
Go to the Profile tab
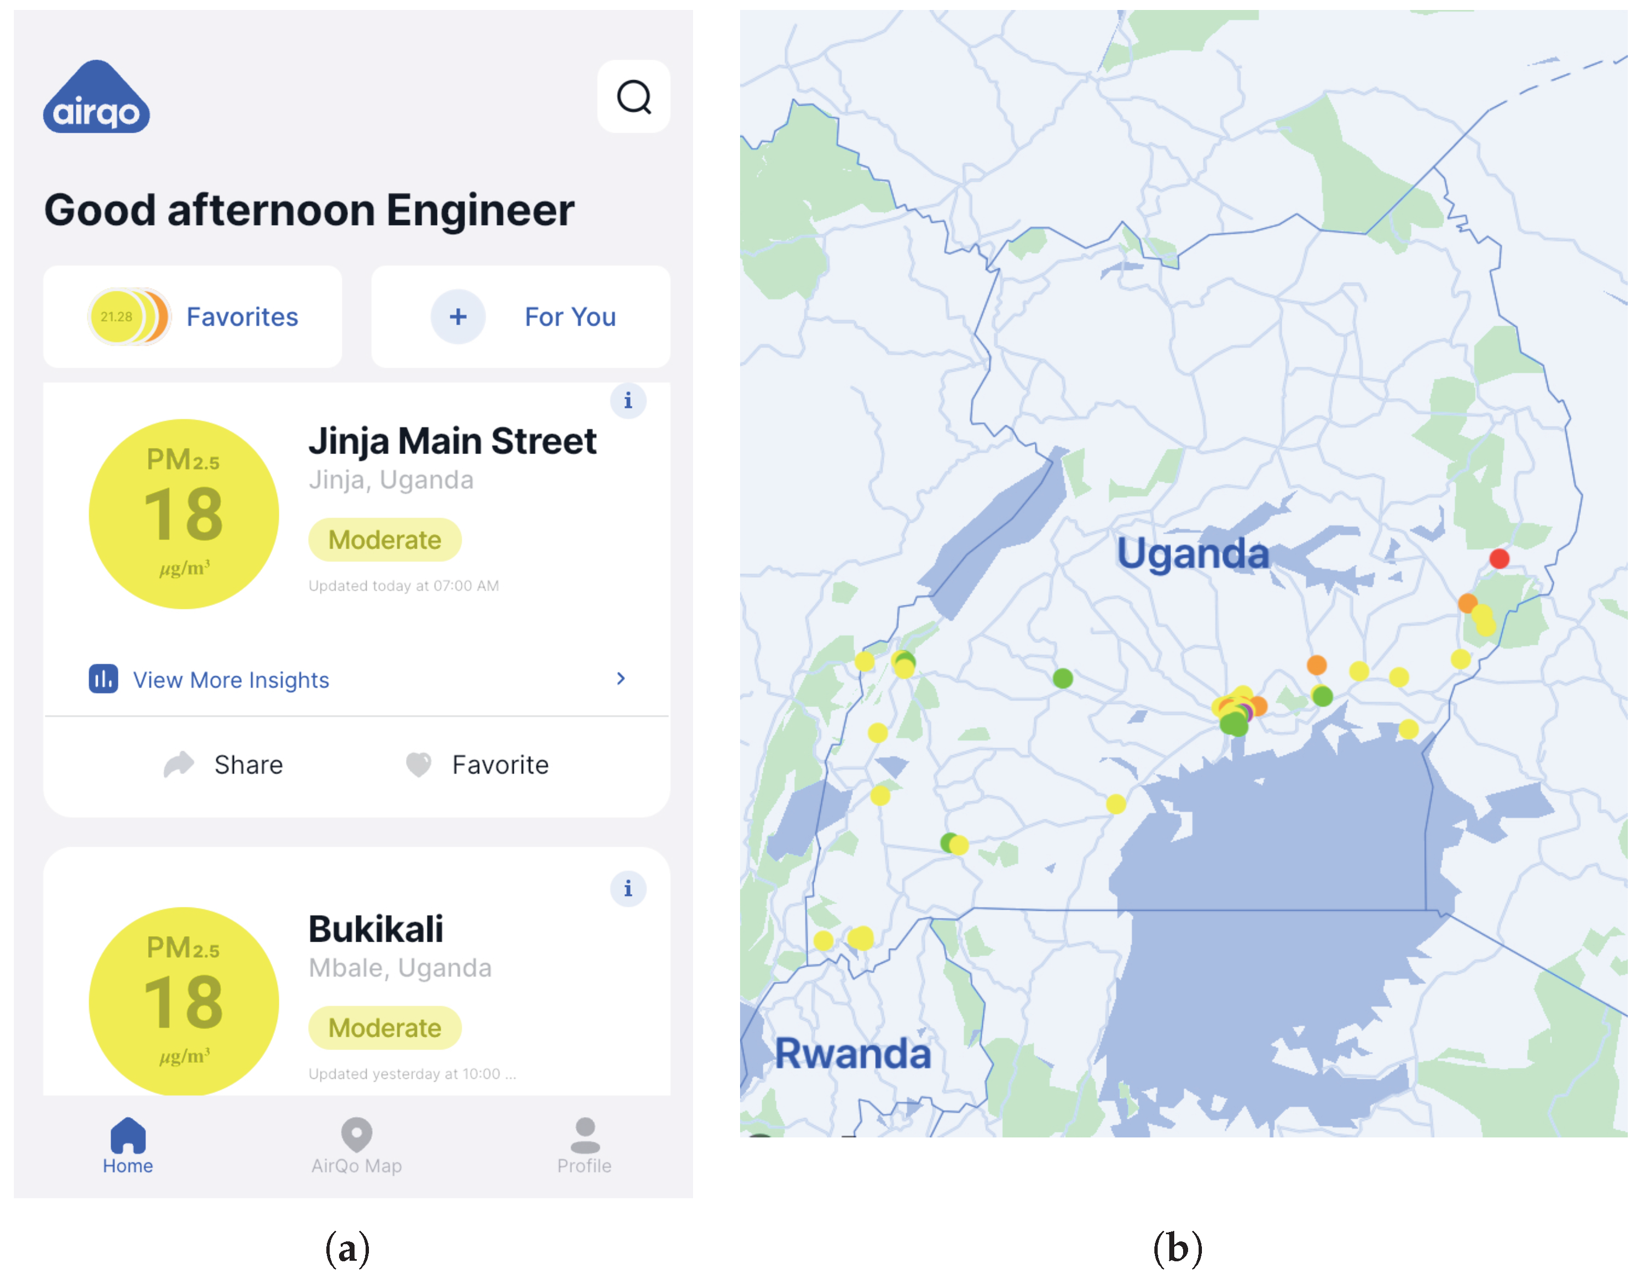[x=584, y=1145]
